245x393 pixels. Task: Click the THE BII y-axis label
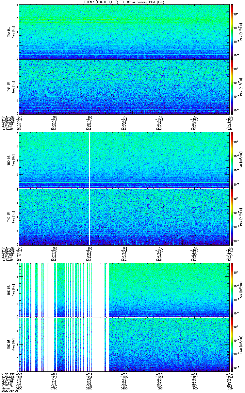pos(9,344)
